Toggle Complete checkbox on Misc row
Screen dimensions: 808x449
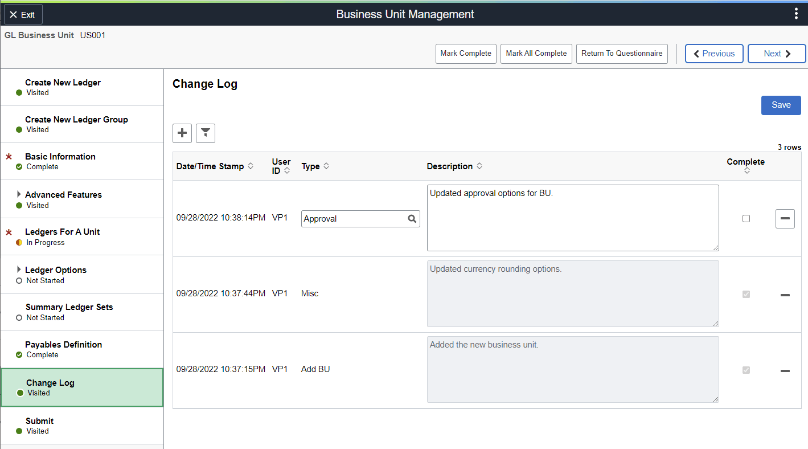pos(746,295)
